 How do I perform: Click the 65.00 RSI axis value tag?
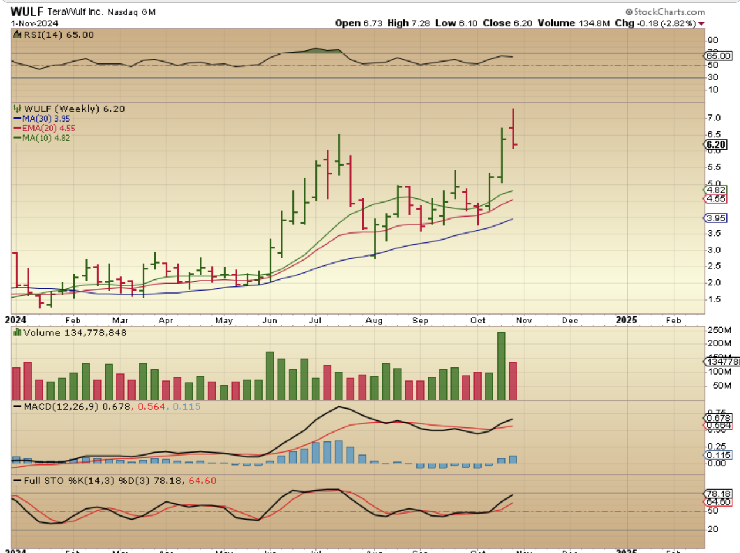coord(719,56)
